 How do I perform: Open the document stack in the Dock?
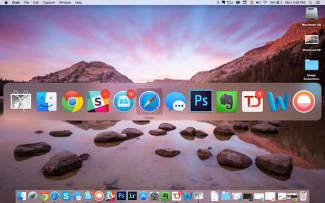[214, 196]
